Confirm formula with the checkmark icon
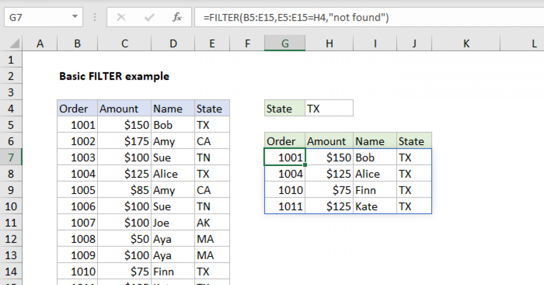The height and width of the screenshot is (285, 544). click(x=149, y=18)
